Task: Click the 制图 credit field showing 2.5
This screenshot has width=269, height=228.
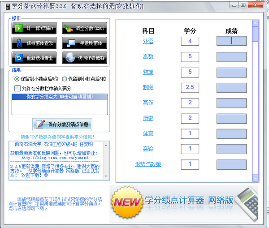Action: pyautogui.click(x=190, y=88)
